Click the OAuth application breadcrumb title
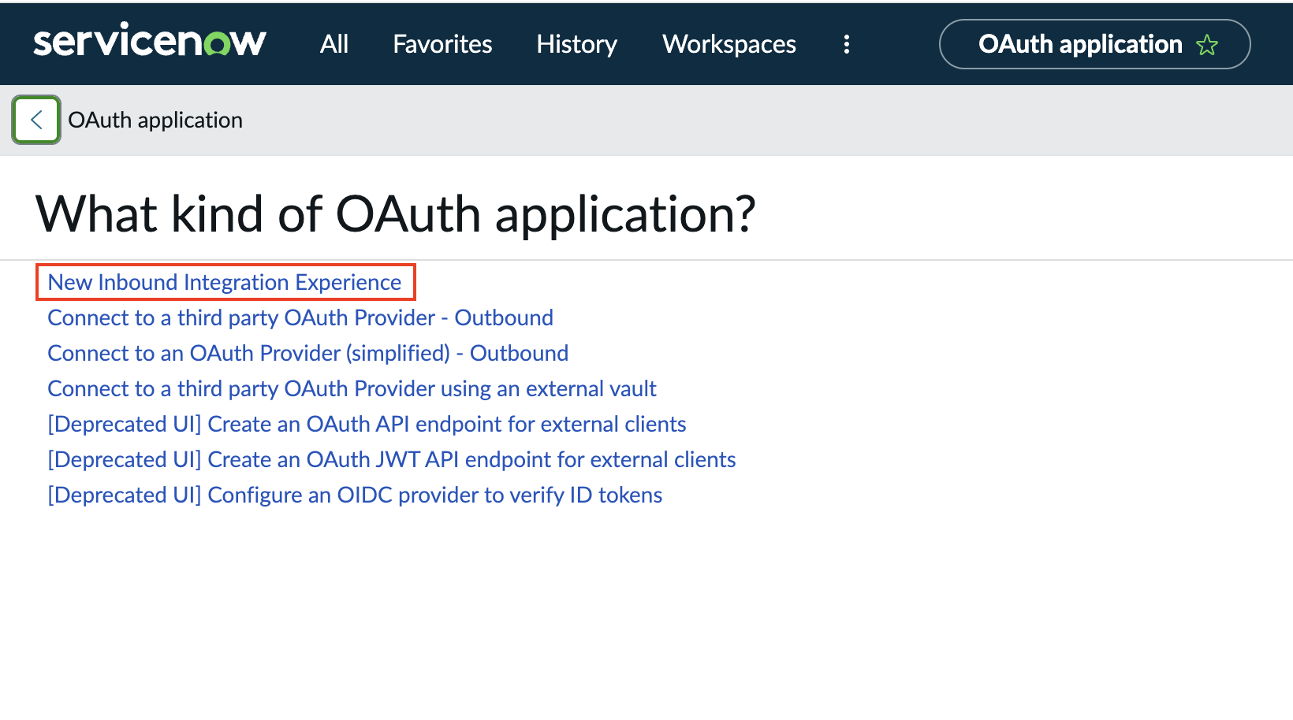This screenshot has height=720, width=1293. 155,120
